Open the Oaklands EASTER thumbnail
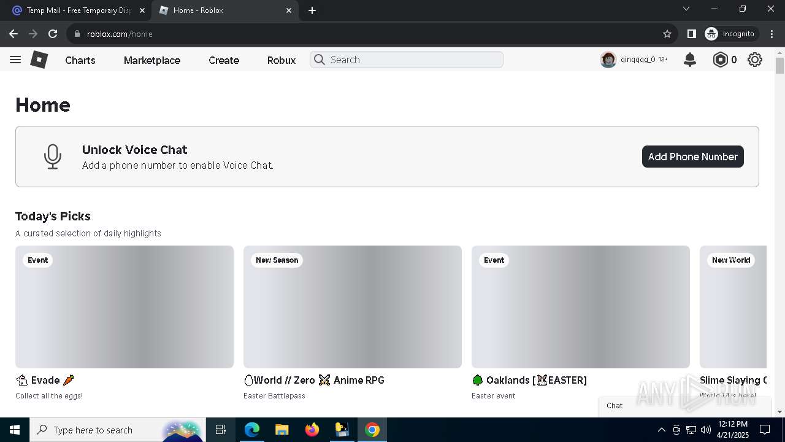 pyautogui.click(x=581, y=307)
